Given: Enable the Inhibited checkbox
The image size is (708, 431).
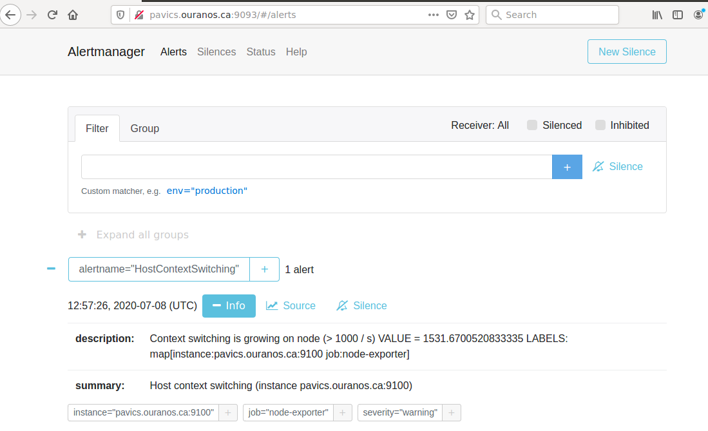Looking at the screenshot, I should (x=600, y=125).
